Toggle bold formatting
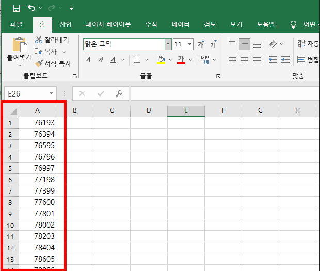The image size is (320, 271). click(89, 60)
